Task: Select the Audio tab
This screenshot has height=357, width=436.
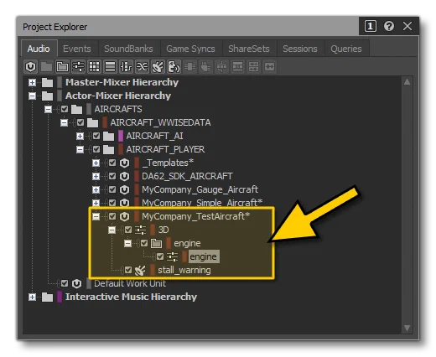Action: tap(39, 49)
